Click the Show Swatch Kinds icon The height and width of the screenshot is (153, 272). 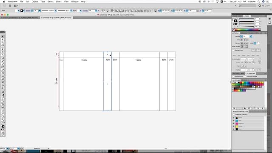(x=245, y=108)
